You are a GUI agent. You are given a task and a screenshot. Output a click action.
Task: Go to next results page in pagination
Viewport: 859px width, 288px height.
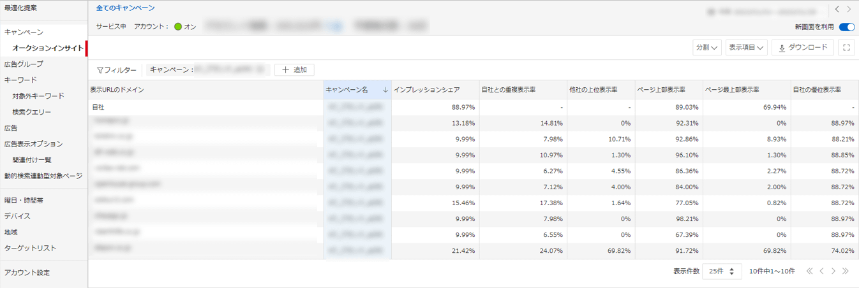833,271
